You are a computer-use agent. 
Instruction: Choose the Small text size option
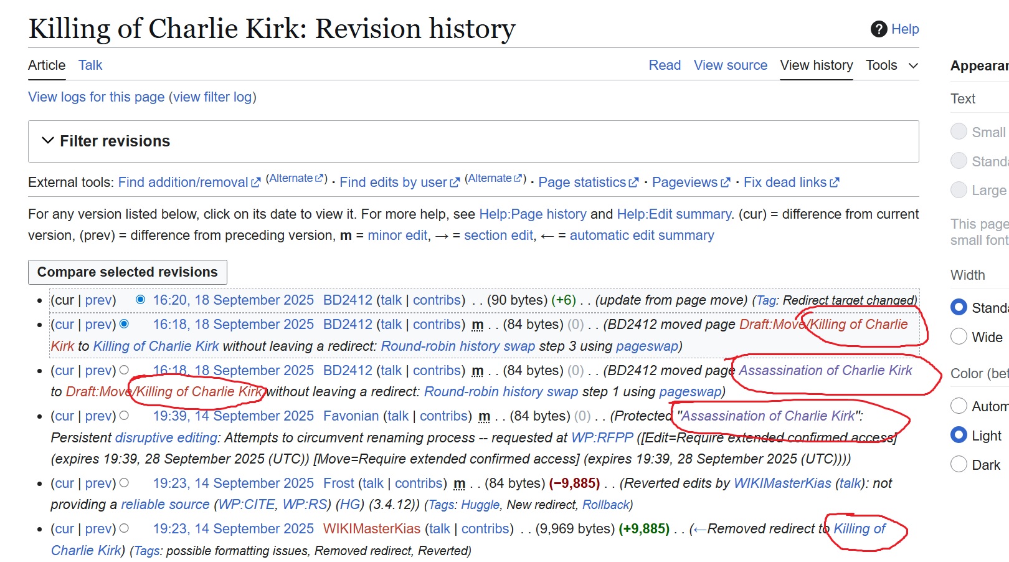[x=959, y=132]
